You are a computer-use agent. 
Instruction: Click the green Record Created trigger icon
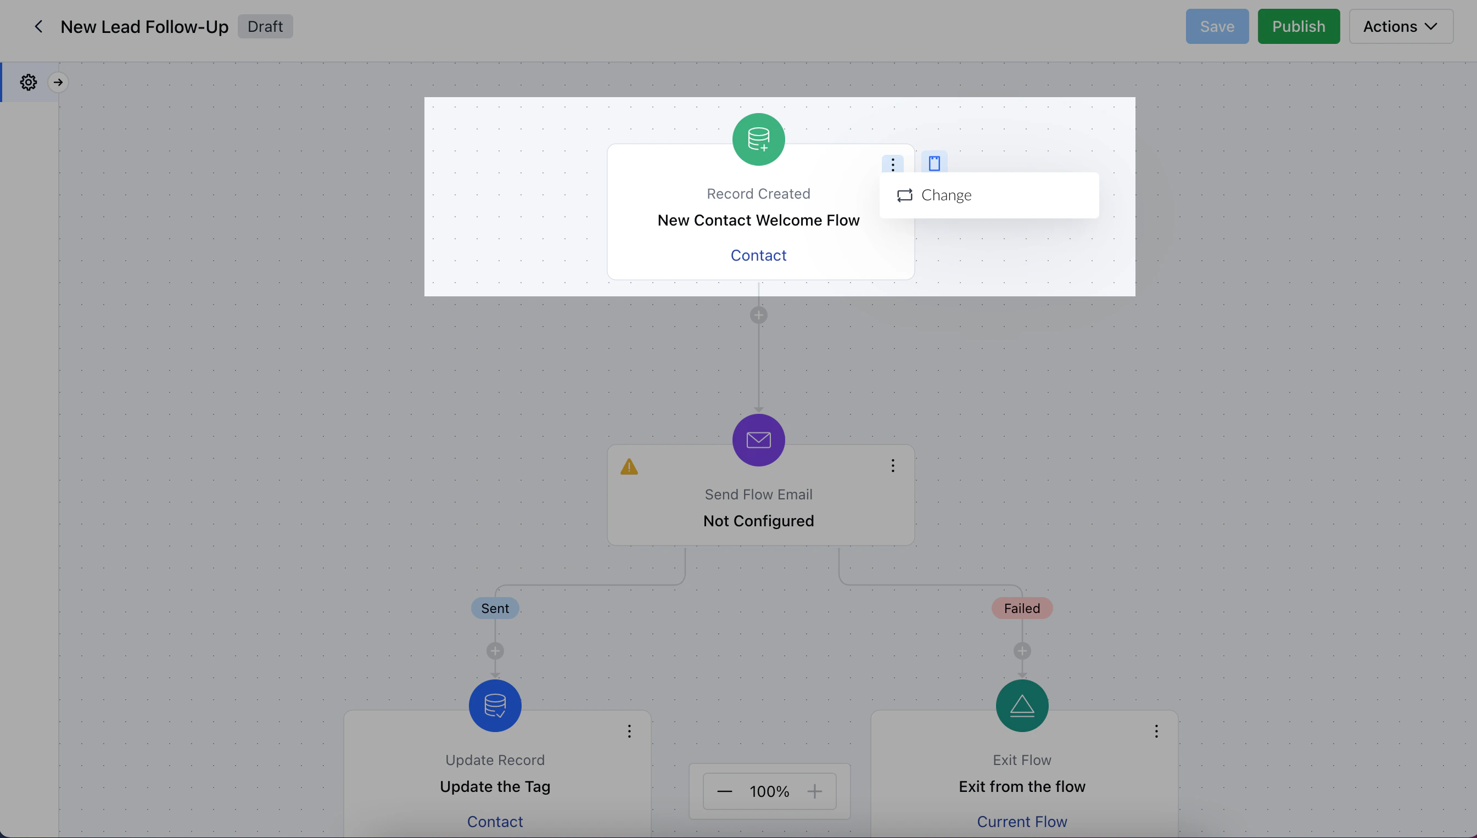758,139
